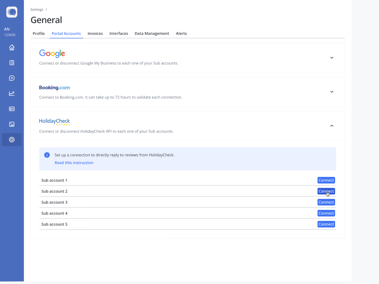The image size is (379, 284).
Task: Click the Booking.com 72 hours description text
Action: click(111, 97)
